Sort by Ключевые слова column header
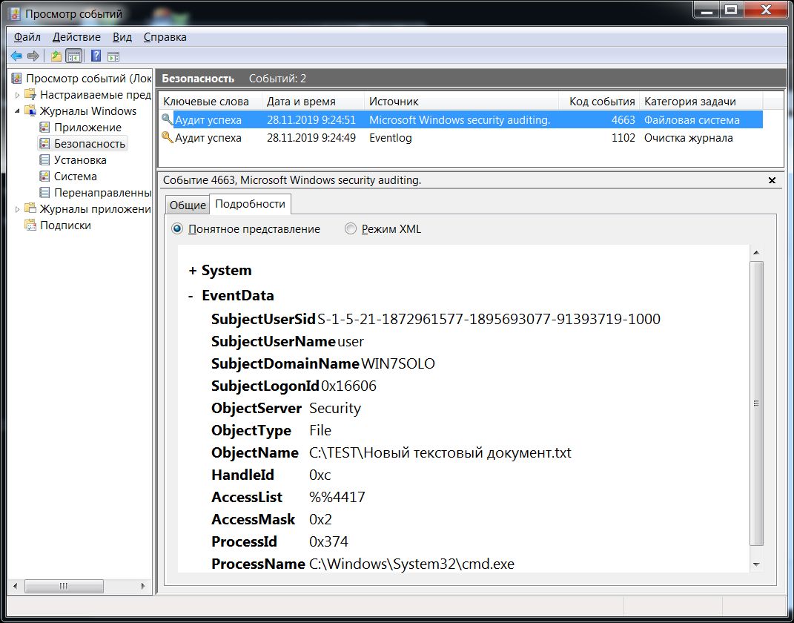794x623 pixels. (x=210, y=102)
